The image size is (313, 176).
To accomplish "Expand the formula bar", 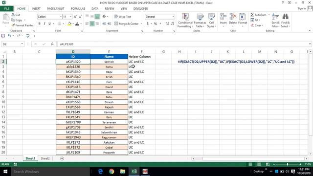I will point(310,44).
